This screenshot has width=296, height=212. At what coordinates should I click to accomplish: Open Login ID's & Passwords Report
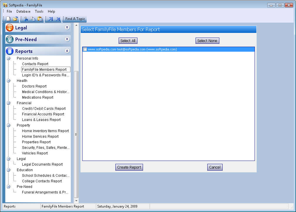[x=46, y=75]
